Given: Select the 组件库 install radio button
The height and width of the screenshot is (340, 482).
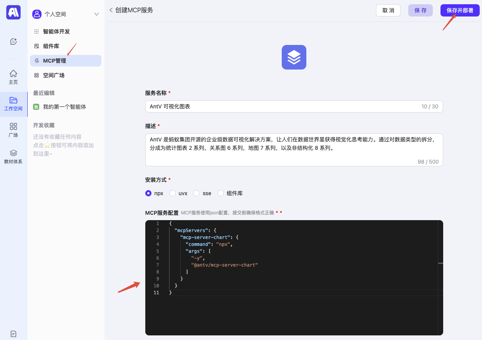Looking at the screenshot, I should tap(221, 193).
